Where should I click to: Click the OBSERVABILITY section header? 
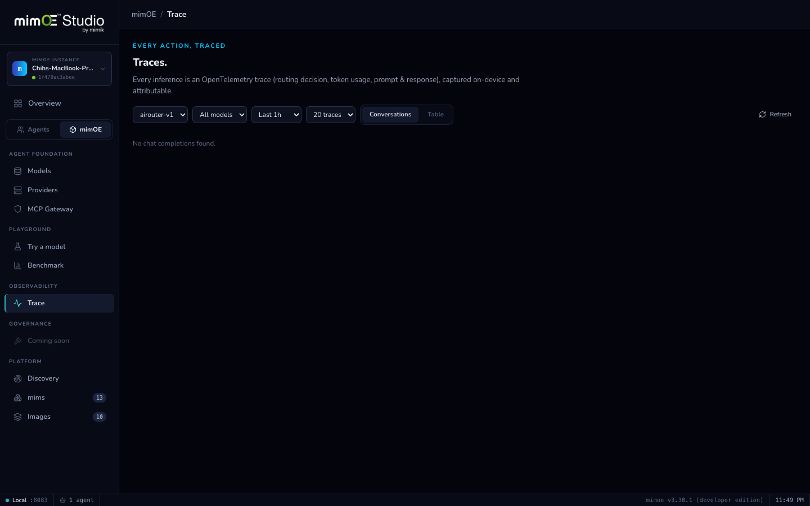click(x=33, y=286)
